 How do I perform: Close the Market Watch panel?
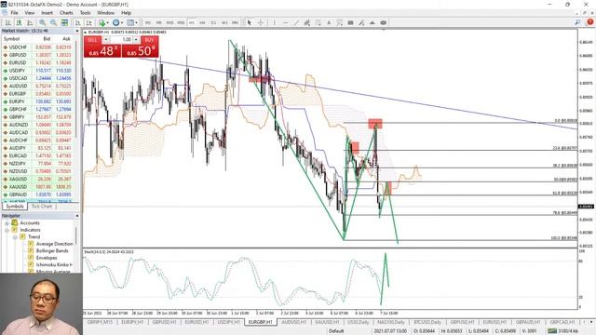point(77,31)
